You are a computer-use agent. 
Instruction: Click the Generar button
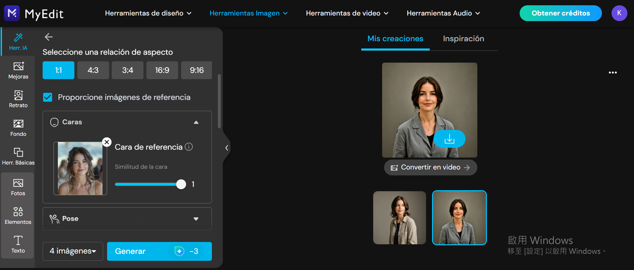tap(159, 251)
